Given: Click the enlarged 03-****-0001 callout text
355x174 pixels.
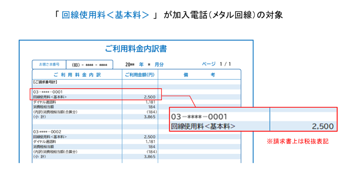Looking at the screenshot, I should (x=199, y=117).
